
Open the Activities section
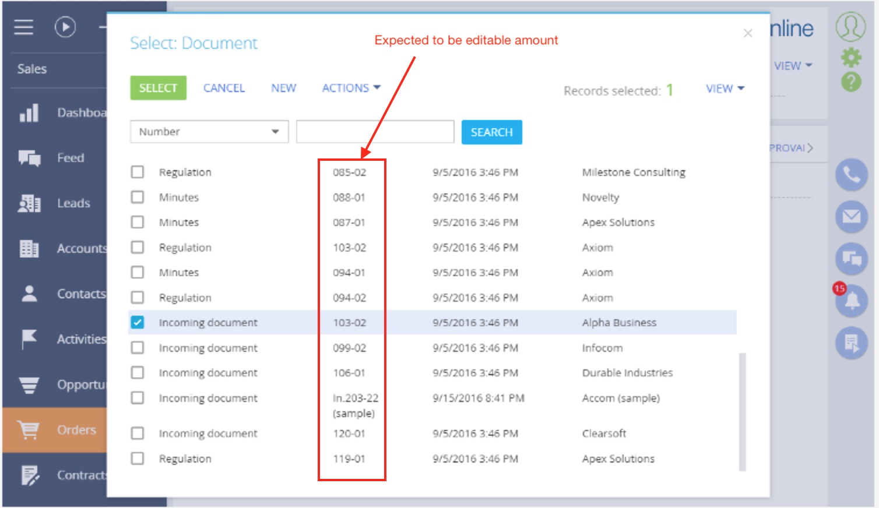click(82, 339)
